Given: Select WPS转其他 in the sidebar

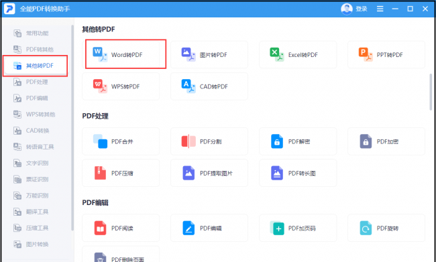Looking at the screenshot, I should click(36, 114).
